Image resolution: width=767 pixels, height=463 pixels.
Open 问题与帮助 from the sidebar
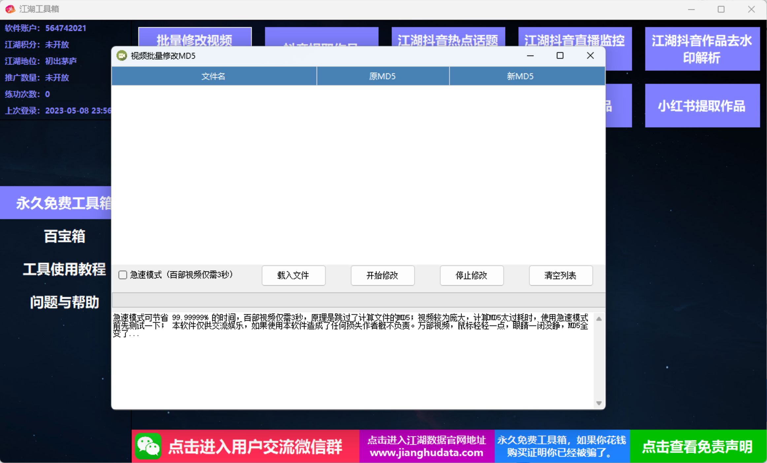pyautogui.click(x=64, y=302)
